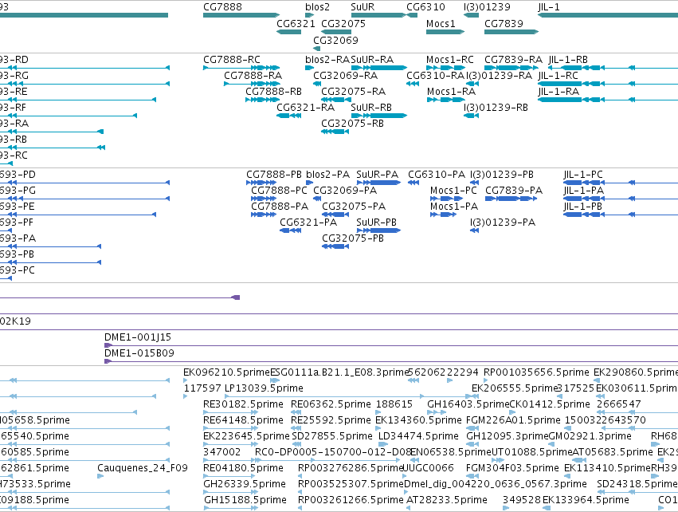Click the blos2 gene label
Viewport: 678px width, 512px height.
[x=317, y=7]
